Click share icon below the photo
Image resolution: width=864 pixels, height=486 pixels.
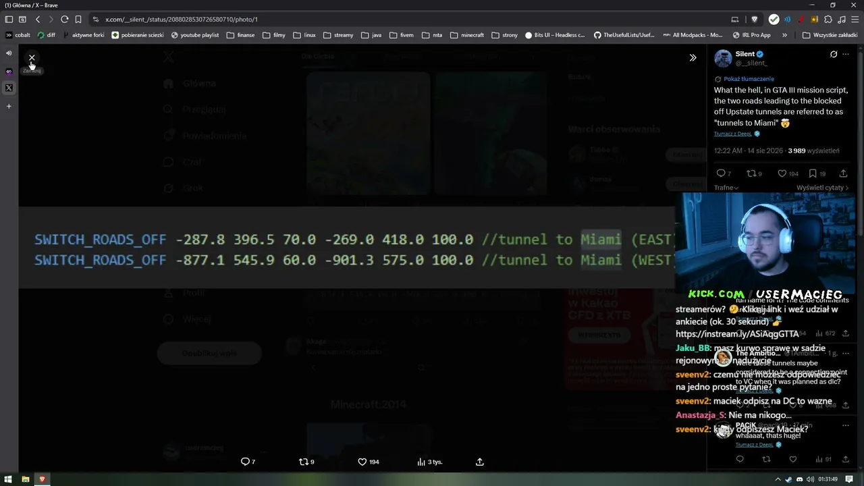coord(480,462)
